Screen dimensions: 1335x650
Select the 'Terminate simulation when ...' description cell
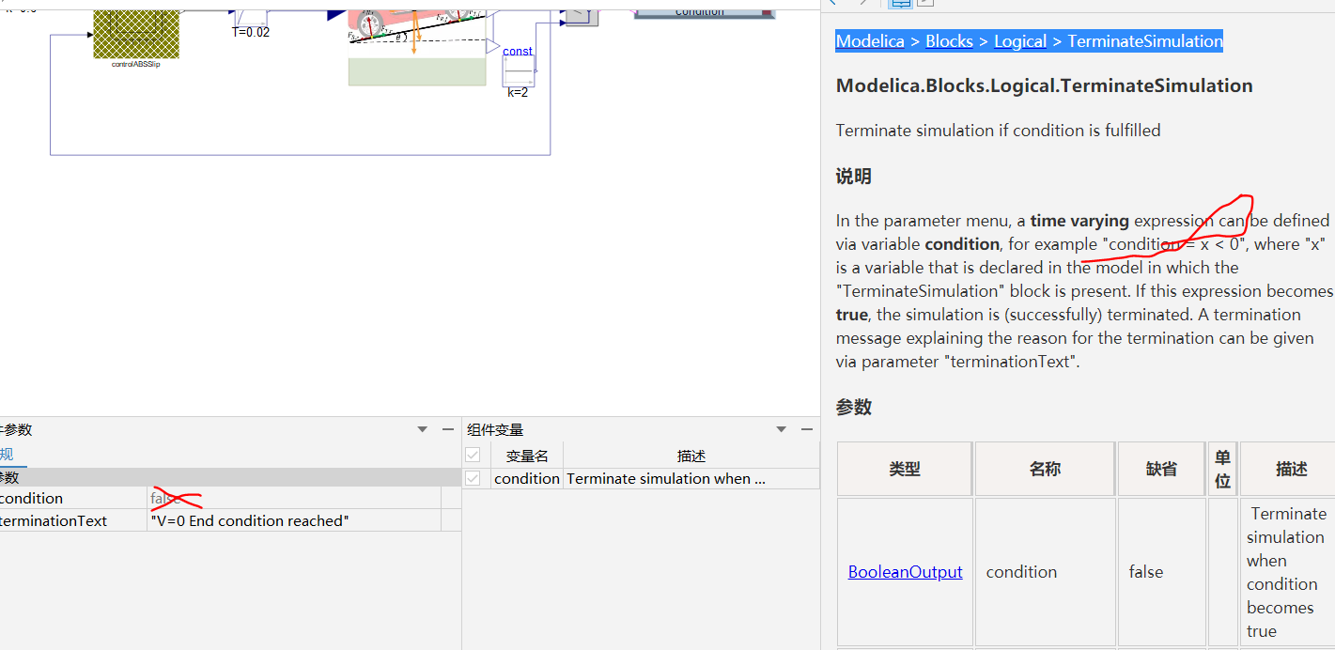691,478
